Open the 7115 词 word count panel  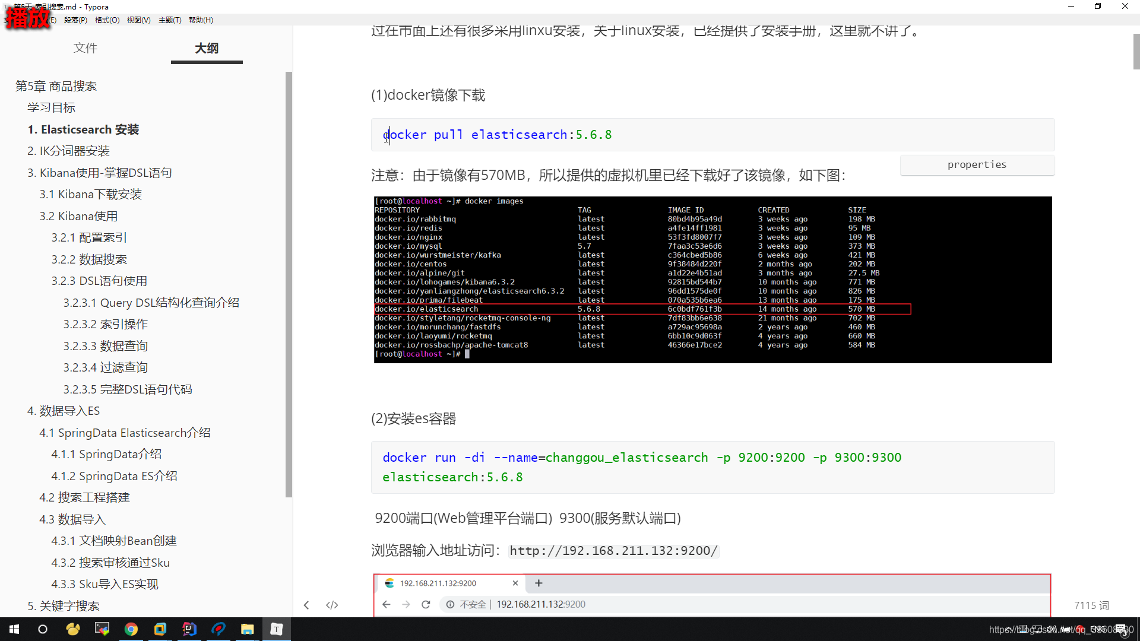tap(1091, 605)
